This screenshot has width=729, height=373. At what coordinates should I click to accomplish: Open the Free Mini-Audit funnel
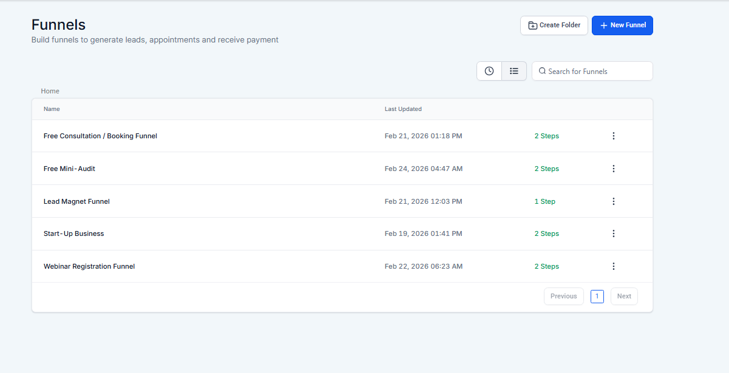point(69,169)
